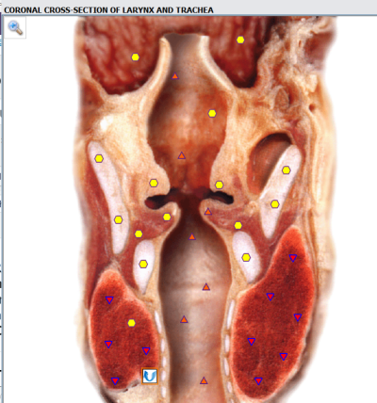Select the topmost red triangle pin in the right thyroid lobe
This screenshot has height=403, width=377.
coord(293,258)
